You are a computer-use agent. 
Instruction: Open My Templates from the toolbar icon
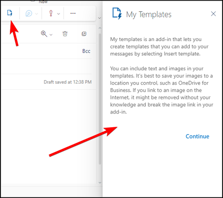(10, 13)
